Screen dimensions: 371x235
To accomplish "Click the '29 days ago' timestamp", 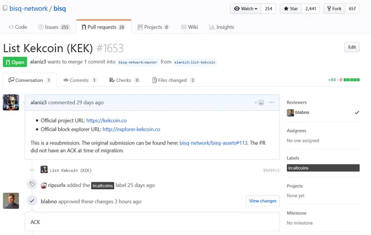I will tap(90, 103).
